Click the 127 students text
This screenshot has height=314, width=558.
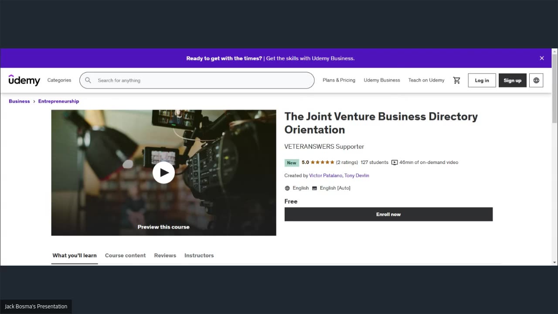tap(374, 162)
